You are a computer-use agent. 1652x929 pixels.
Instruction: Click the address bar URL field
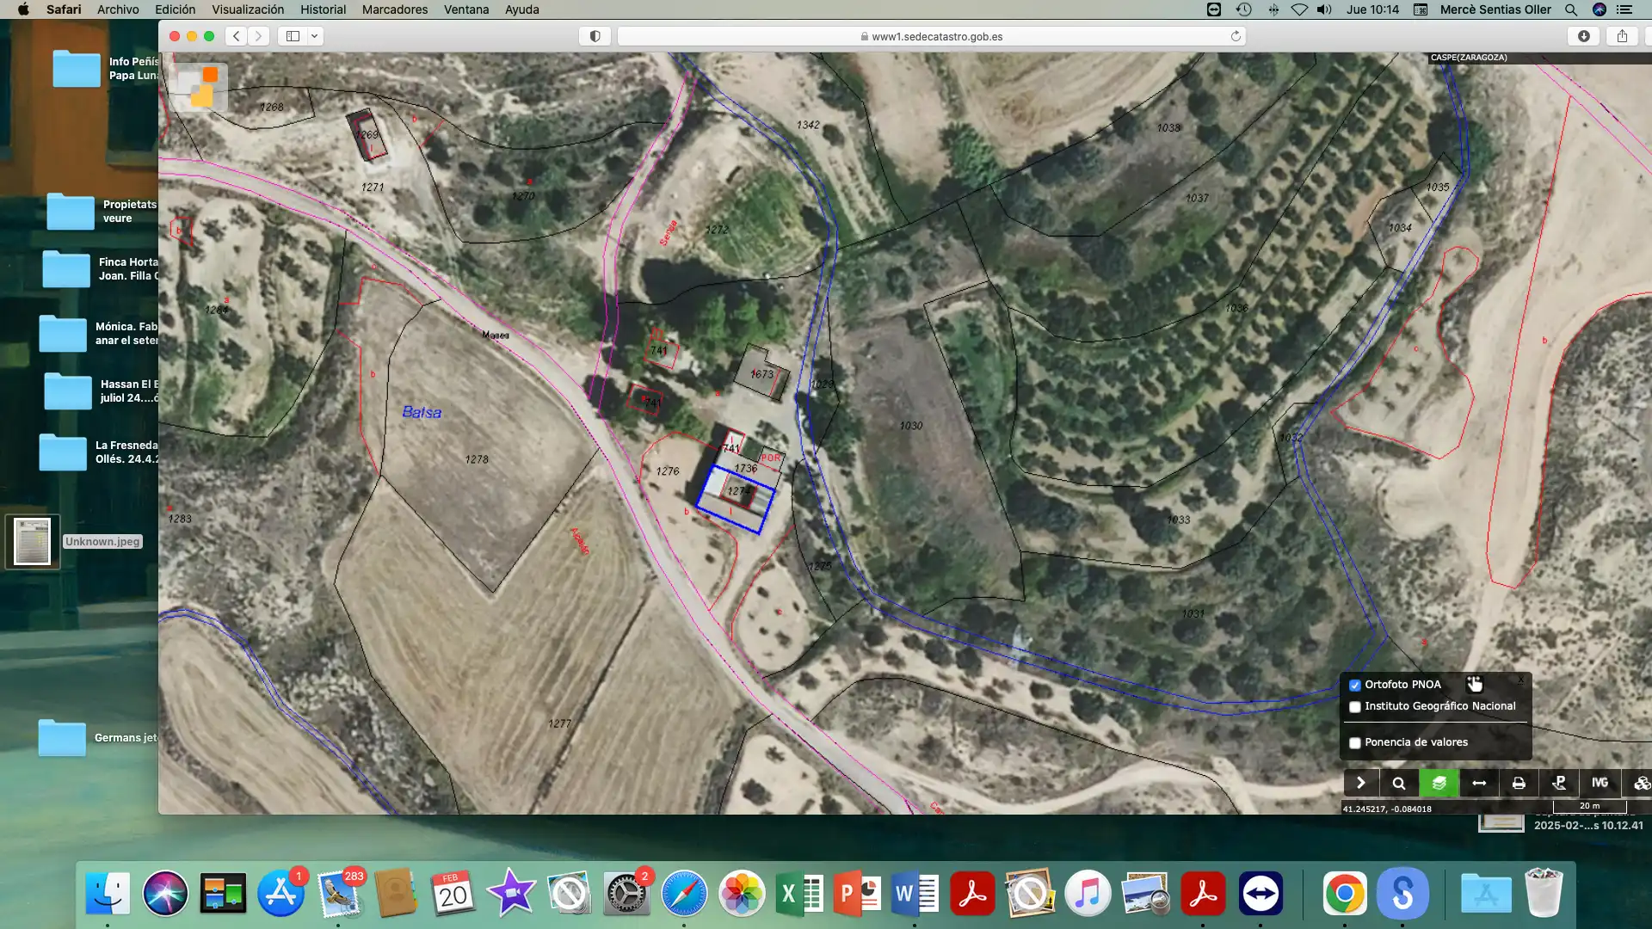pos(932,36)
